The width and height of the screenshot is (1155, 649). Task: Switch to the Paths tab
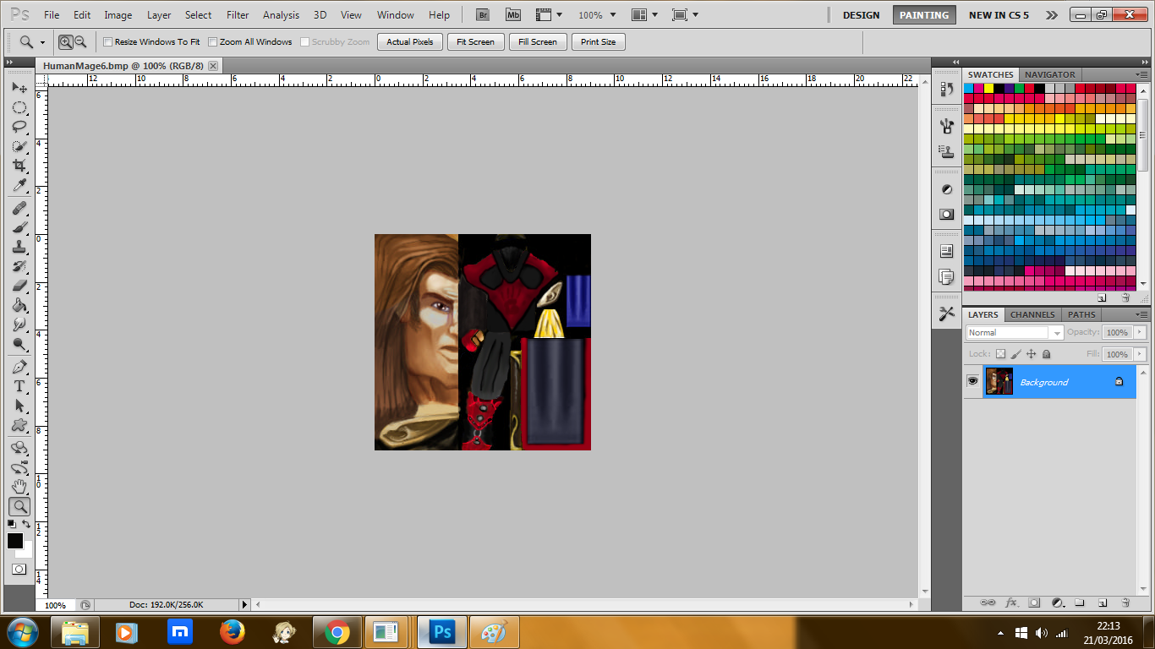point(1081,314)
